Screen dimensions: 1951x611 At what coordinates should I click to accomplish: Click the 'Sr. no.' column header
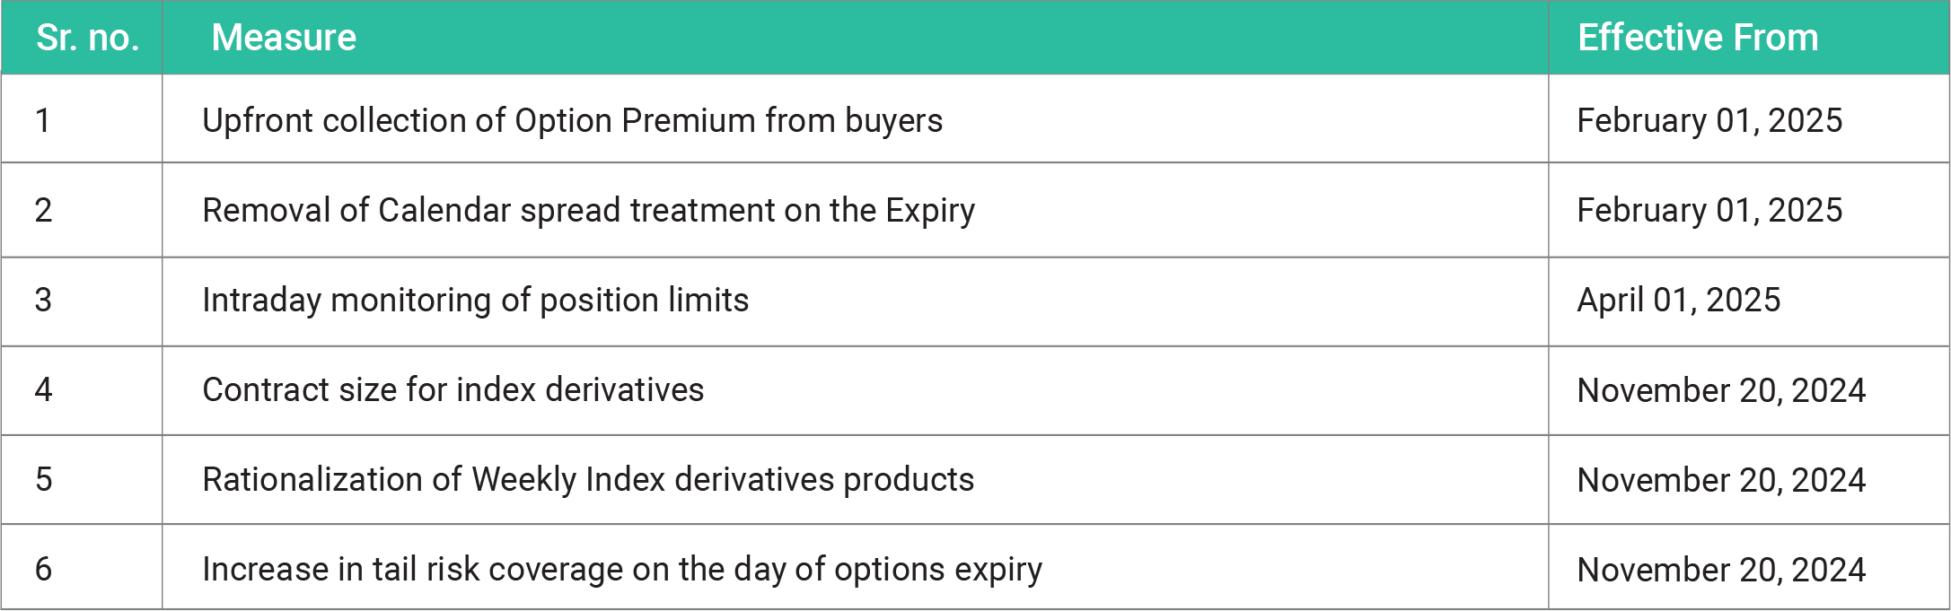point(88,38)
